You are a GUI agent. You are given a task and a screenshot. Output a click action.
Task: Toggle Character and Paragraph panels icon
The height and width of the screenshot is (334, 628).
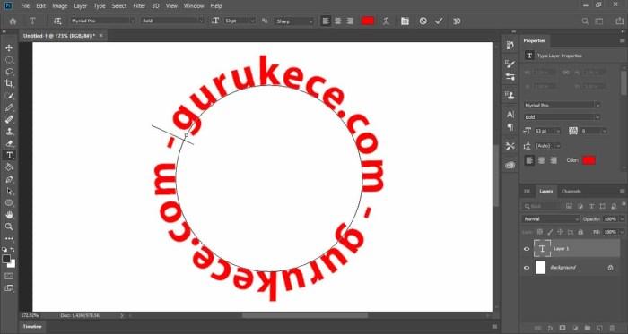(405, 21)
